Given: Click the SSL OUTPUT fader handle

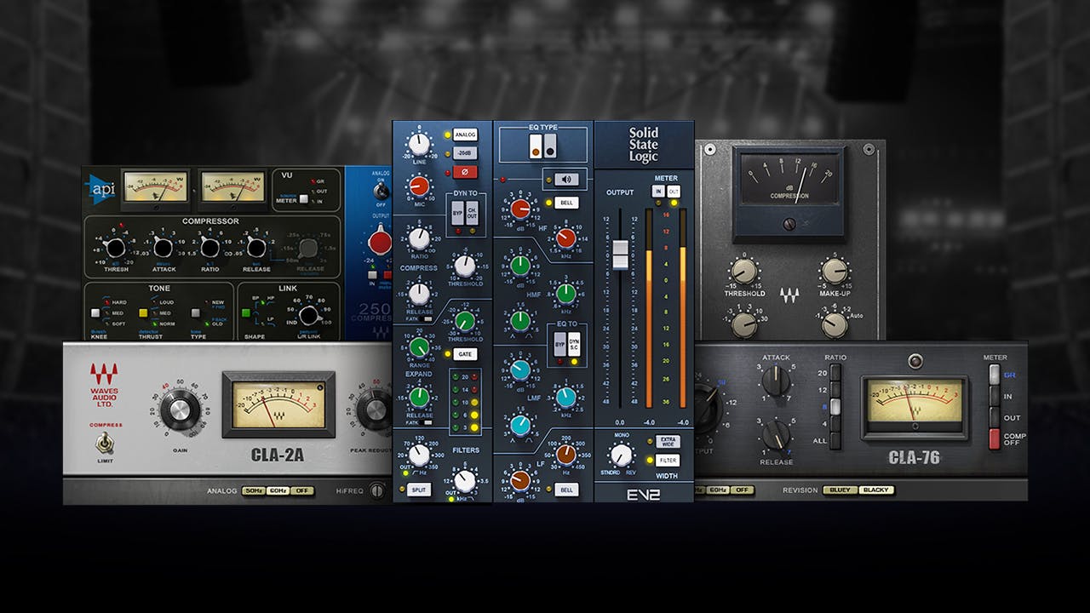Looking at the screenshot, I should pos(621,255).
